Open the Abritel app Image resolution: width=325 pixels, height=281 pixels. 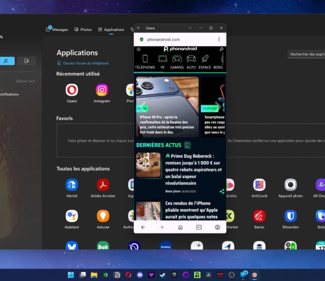72,185
